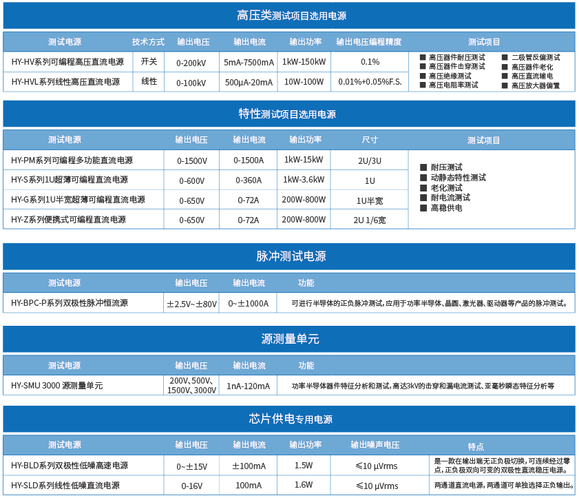Click the bullet marker next to 高压放大器偏置
The width and height of the screenshot is (579, 498).
point(505,86)
